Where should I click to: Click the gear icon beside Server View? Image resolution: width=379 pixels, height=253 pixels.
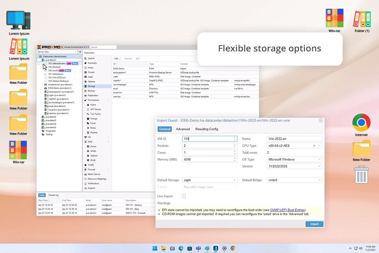80,52
